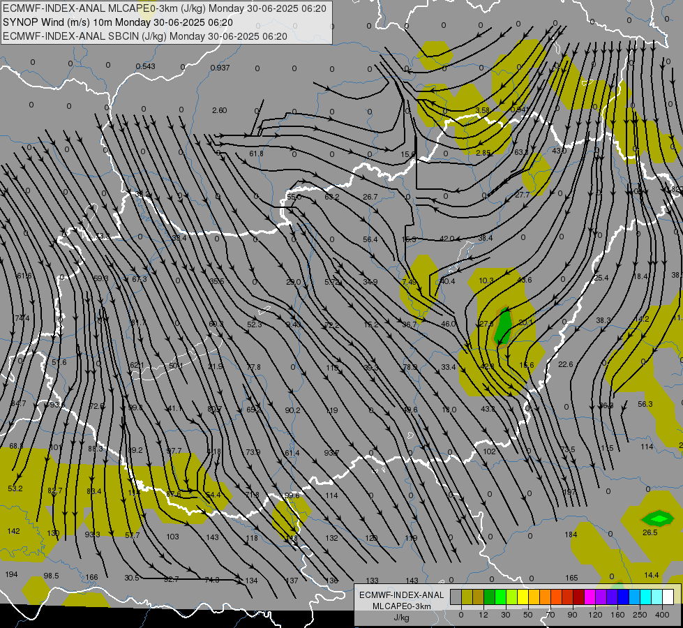Click the map value 30.5

pyautogui.click(x=132, y=578)
